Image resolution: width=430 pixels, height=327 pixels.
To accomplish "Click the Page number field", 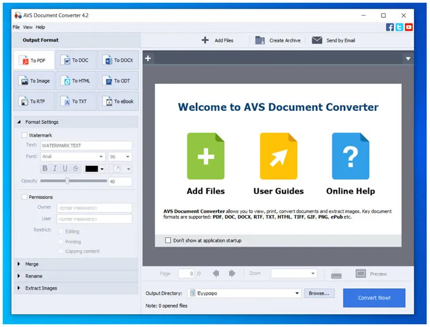I will [187, 273].
